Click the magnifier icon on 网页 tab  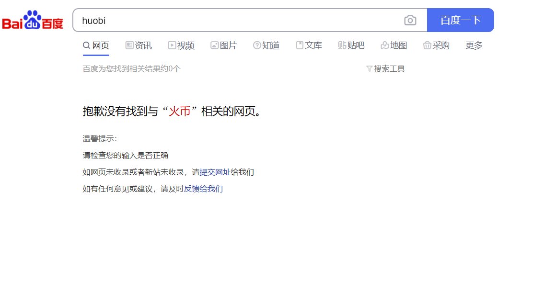coord(87,45)
